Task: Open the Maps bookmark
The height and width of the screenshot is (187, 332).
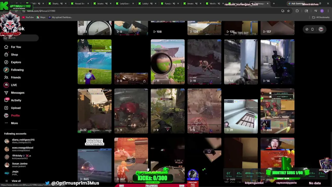Action: (41, 17)
